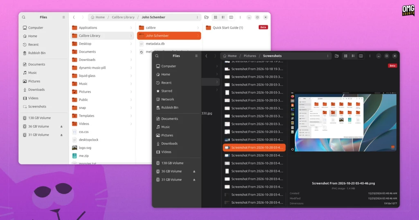Viewport: 419px width, 220px height.
Task: Open search in the light Files window
Action: point(23,17)
